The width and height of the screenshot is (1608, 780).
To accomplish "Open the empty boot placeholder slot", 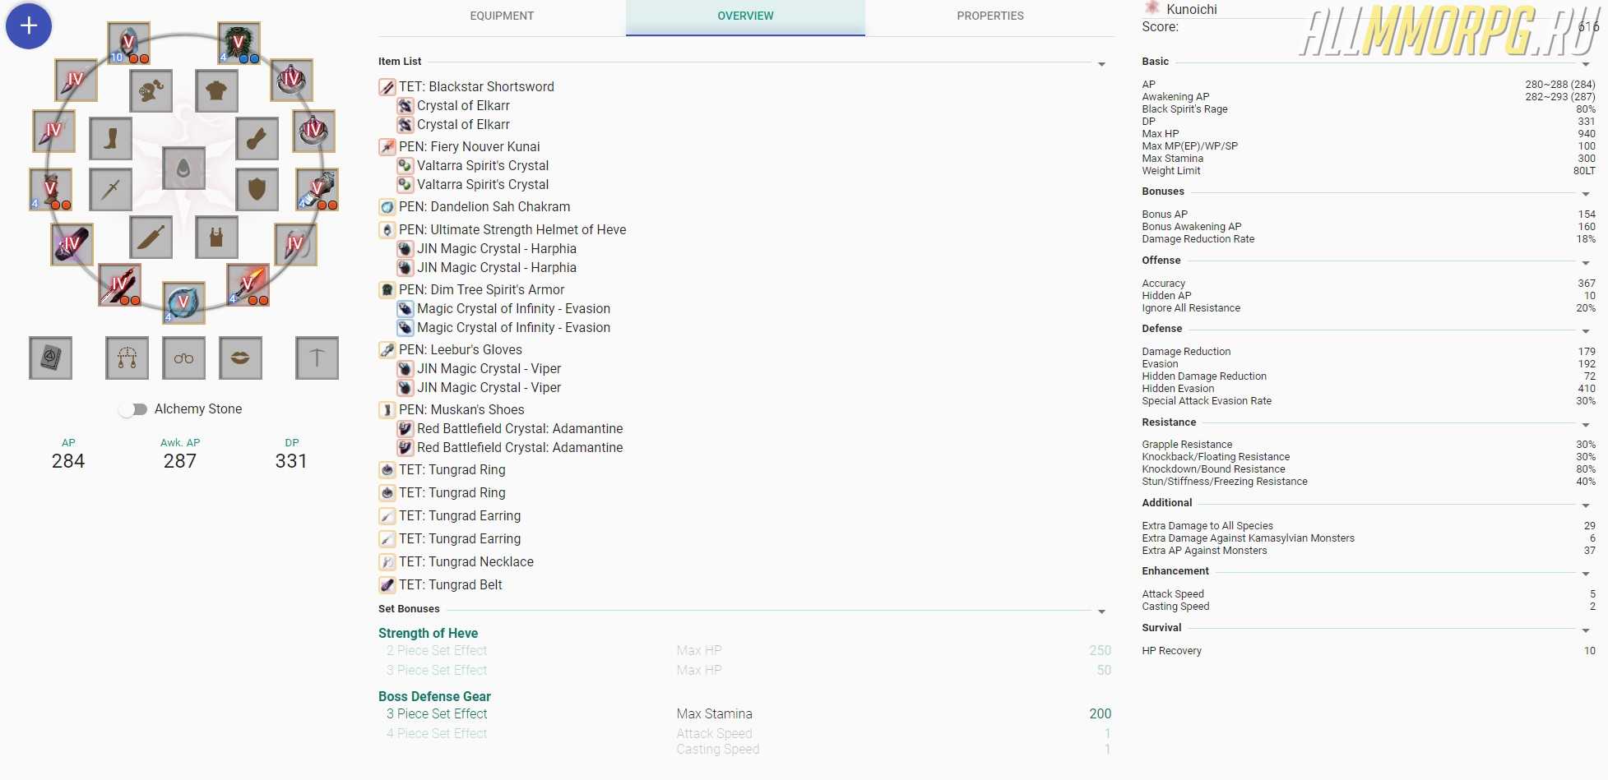I will pos(111,138).
